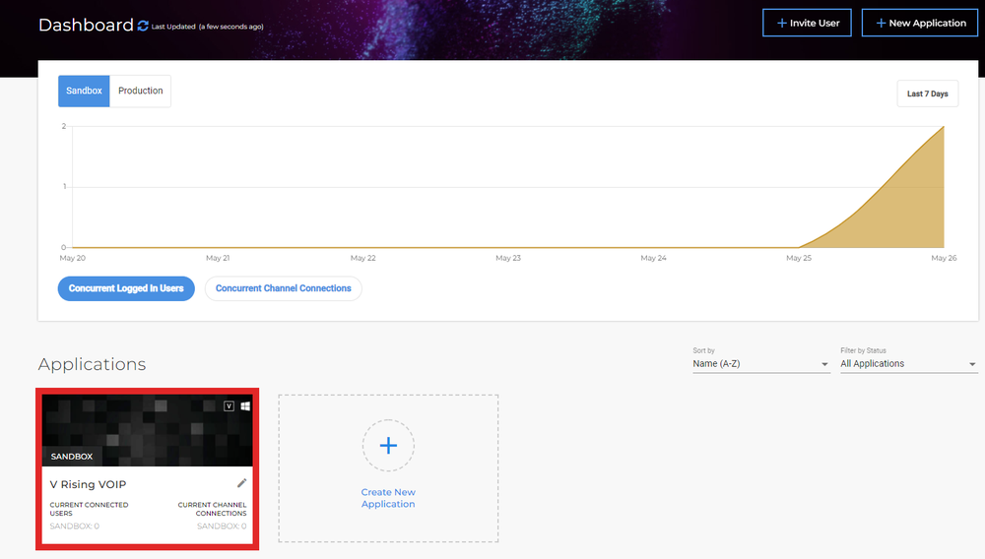The image size is (985, 559).
Task: Click the refresh icon beside Dashboard title
Action: pos(144,26)
